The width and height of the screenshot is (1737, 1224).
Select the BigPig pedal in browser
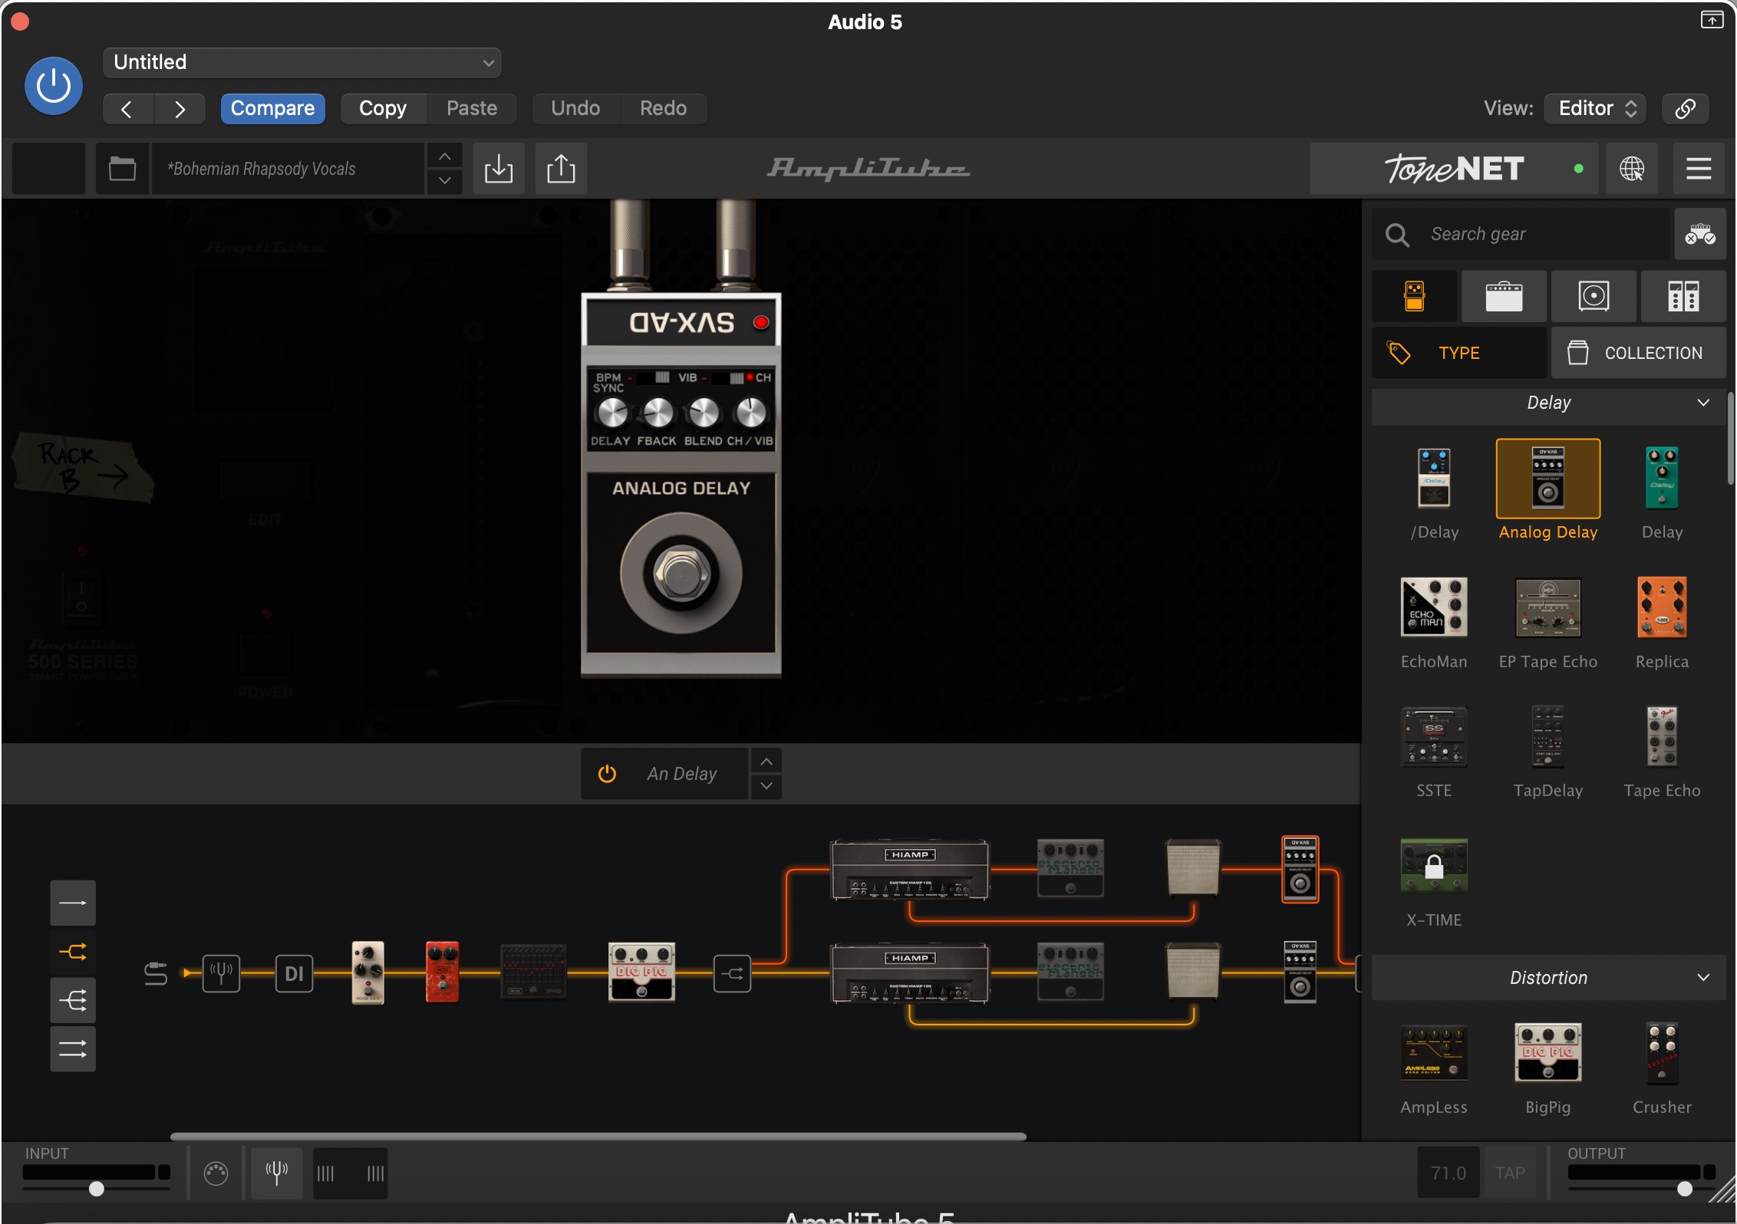click(1547, 1053)
